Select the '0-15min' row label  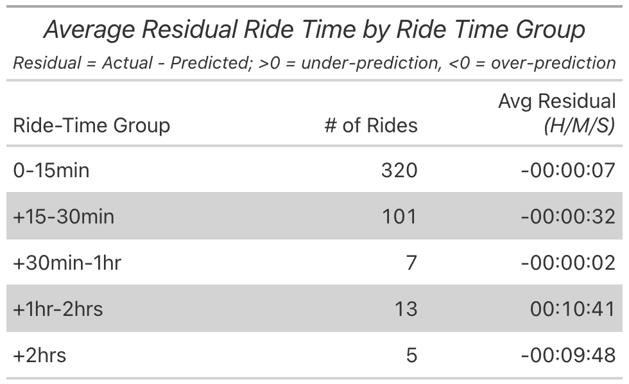pyautogui.click(x=51, y=170)
